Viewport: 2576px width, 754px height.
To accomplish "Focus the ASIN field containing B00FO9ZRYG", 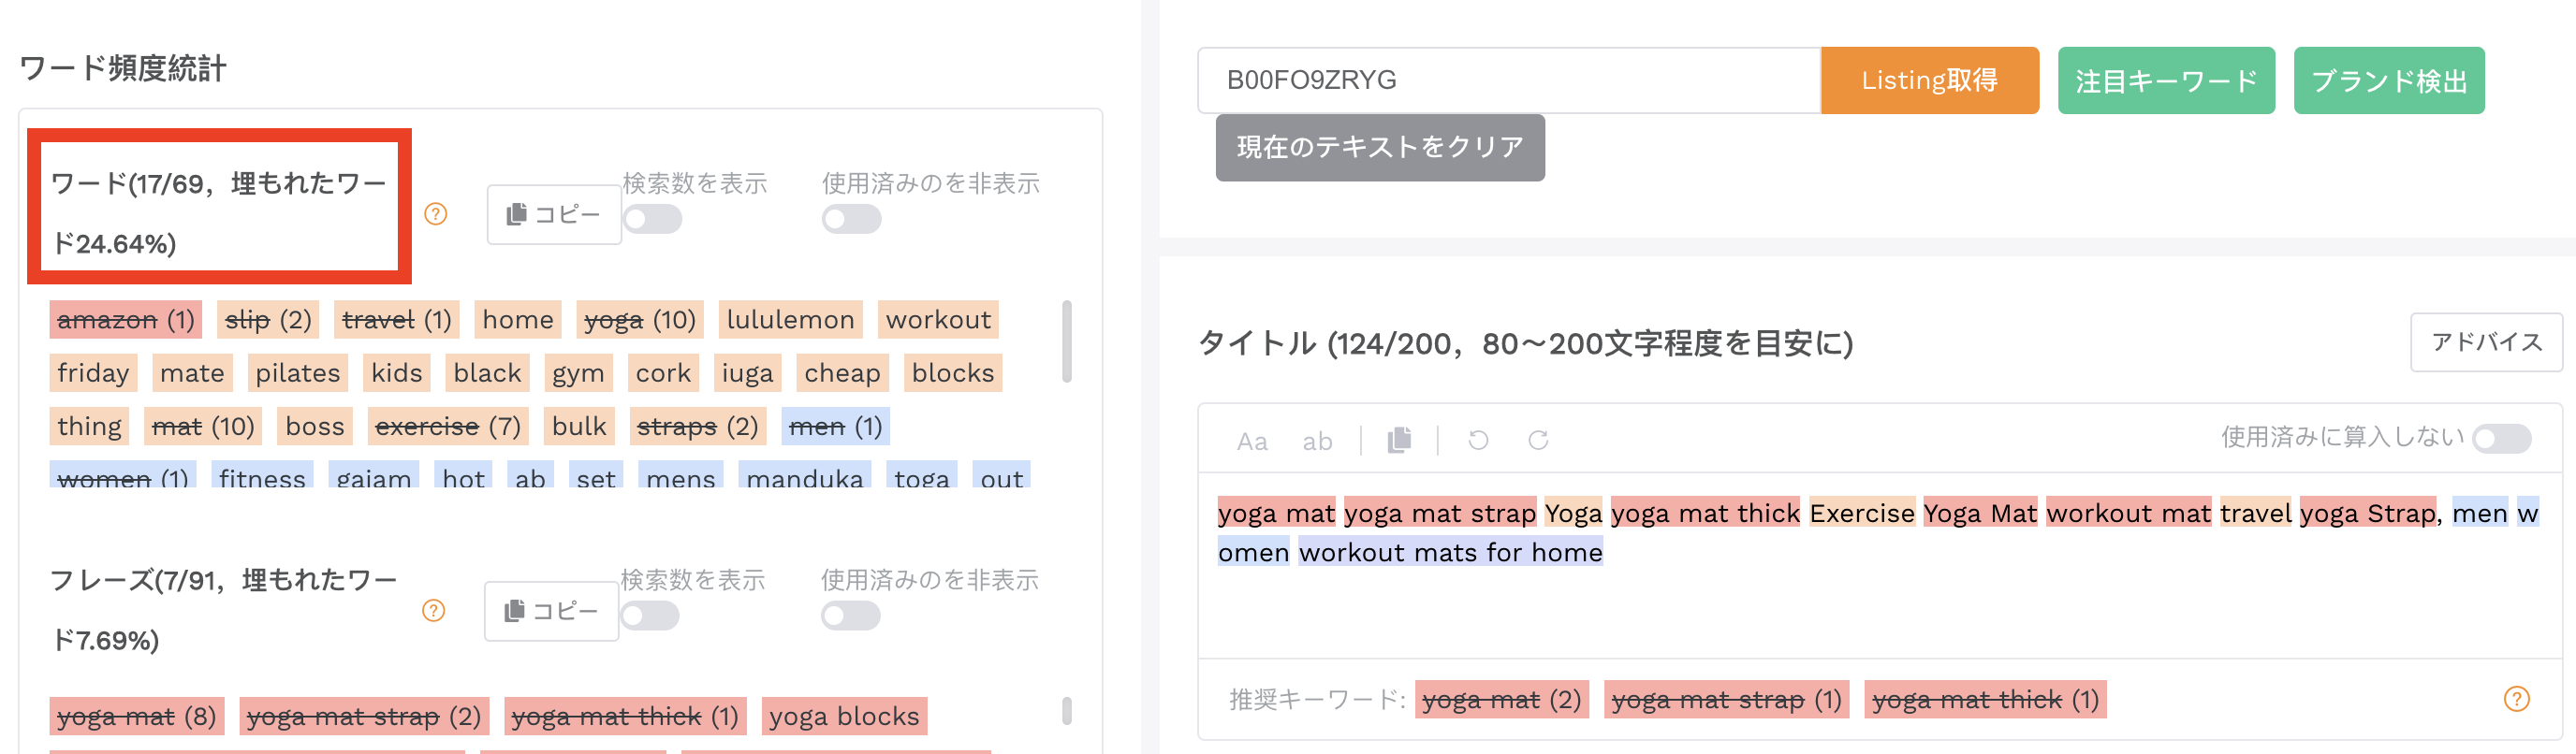I will tap(1509, 80).
